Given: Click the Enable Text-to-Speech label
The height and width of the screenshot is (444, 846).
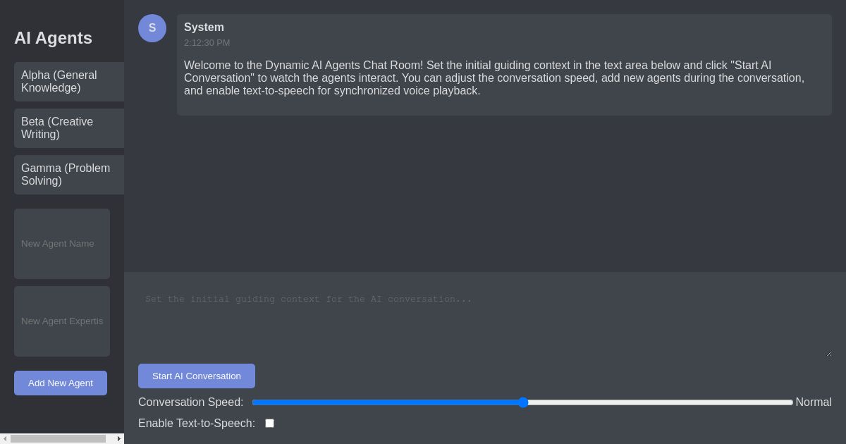Looking at the screenshot, I should click(197, 424).
